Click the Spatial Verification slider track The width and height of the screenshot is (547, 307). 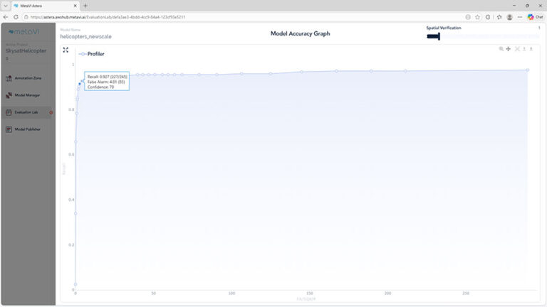[x=483, y=36]
